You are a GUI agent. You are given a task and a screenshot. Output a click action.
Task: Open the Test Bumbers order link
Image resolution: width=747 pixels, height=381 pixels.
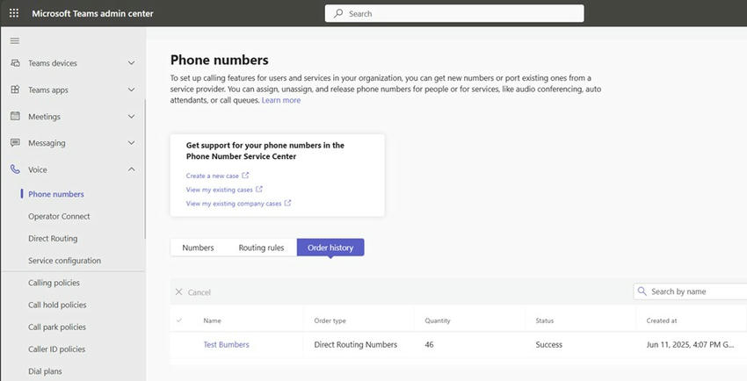[x=226, y=345]
